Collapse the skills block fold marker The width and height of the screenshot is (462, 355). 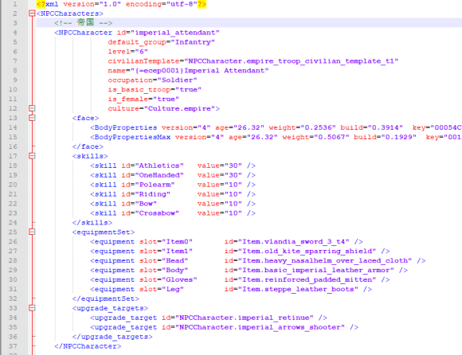pyautogui.click(x=32, y=156)
